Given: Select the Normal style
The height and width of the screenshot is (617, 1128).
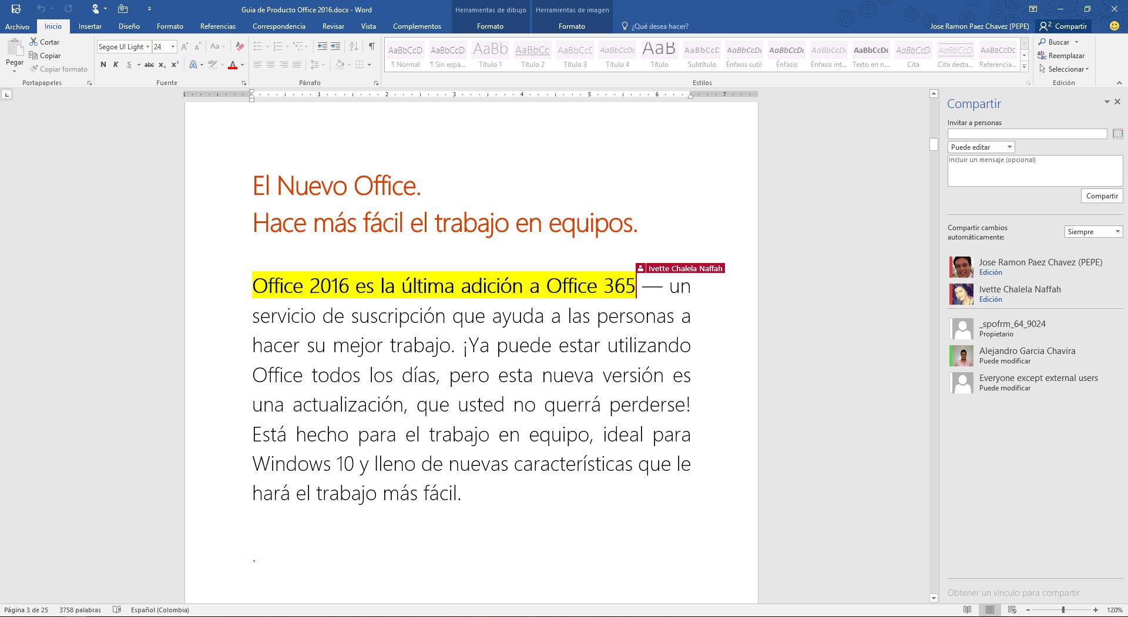Looking at the screenshot, I should coord(405,55).
